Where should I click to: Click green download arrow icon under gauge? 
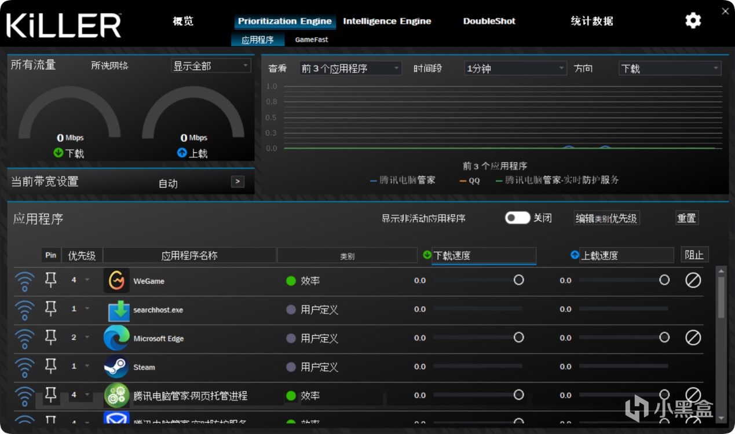pos(58,153)
